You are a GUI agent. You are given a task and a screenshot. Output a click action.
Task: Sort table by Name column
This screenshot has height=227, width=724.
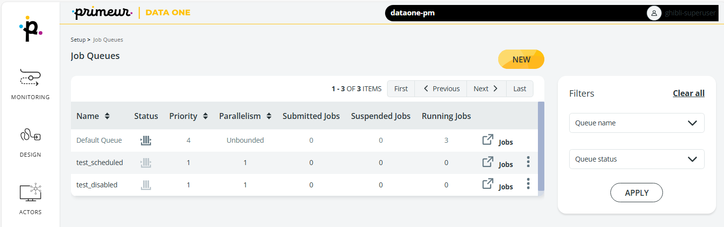[x=107, y=116]
